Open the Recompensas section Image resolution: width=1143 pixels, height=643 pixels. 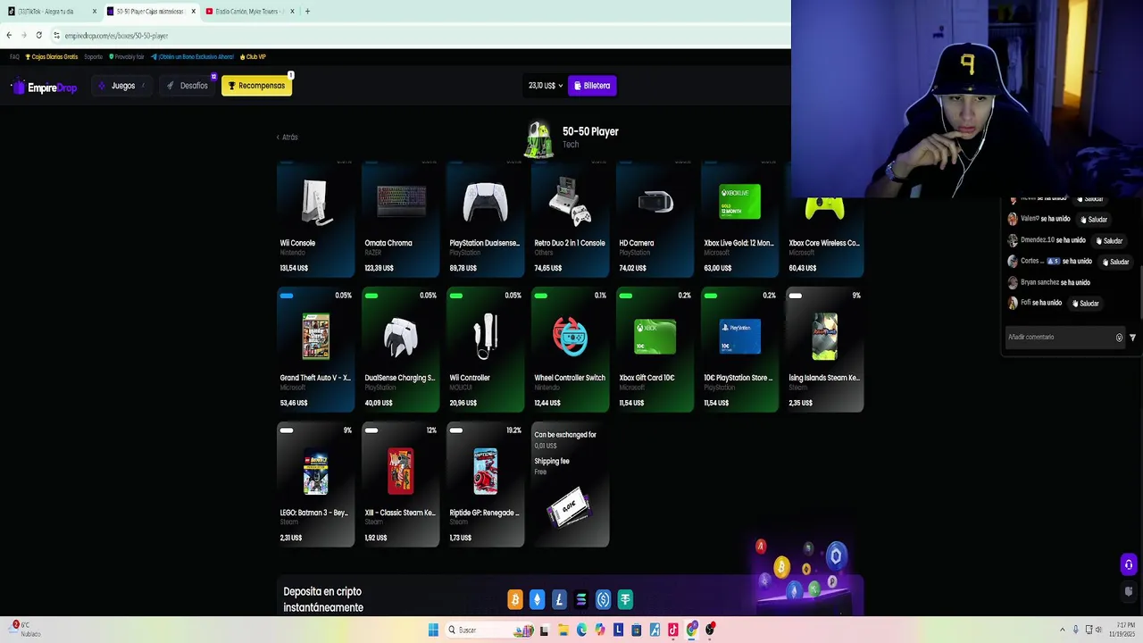tap(256, 86)
